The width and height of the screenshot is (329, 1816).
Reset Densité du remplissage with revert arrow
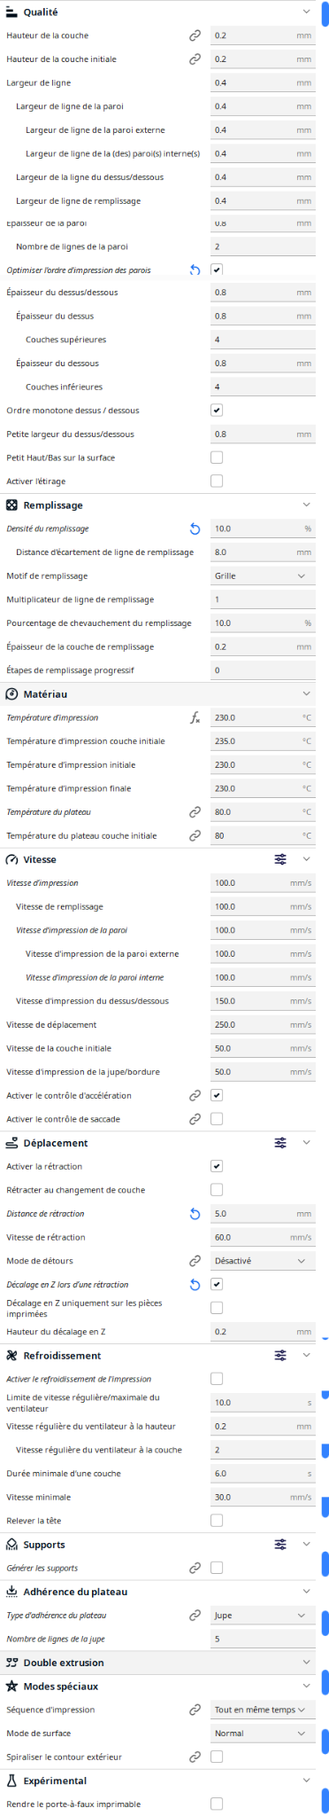(x=195, y=528)
